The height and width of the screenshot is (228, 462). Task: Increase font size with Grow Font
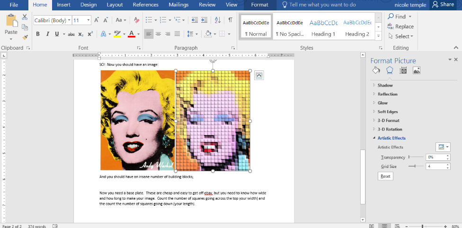(x=97, y=20)
